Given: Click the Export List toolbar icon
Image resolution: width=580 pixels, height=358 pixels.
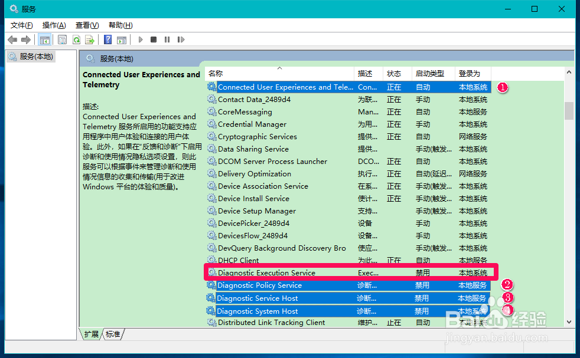Looking at the screenshot, I should point(90,40).
